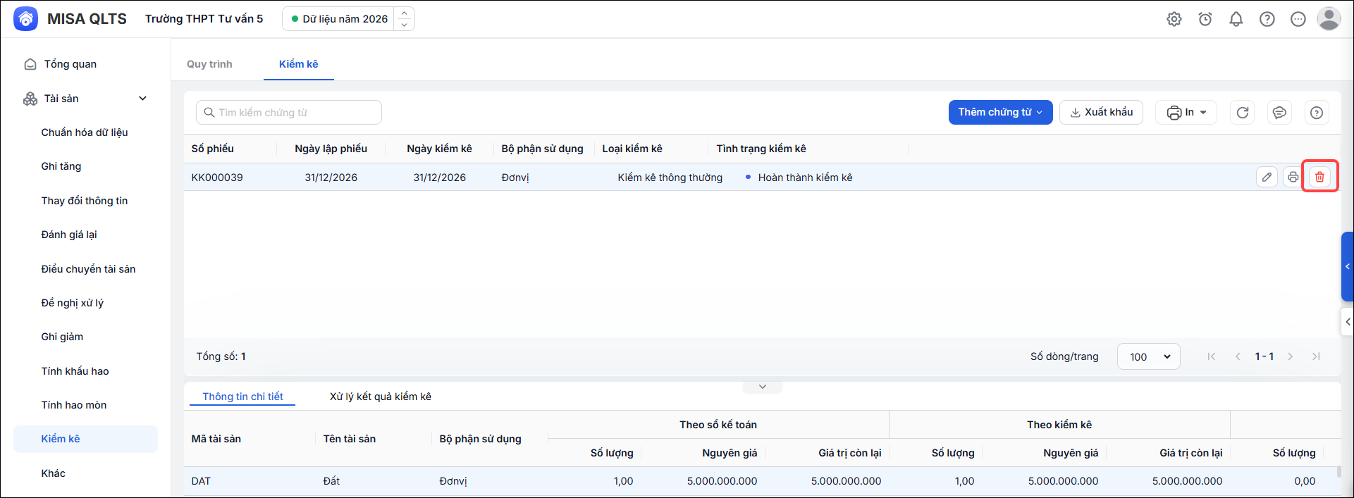This screenshot has width=1354, height=498.
Task: Click the search magnifier icon
Action: (209, 113)
